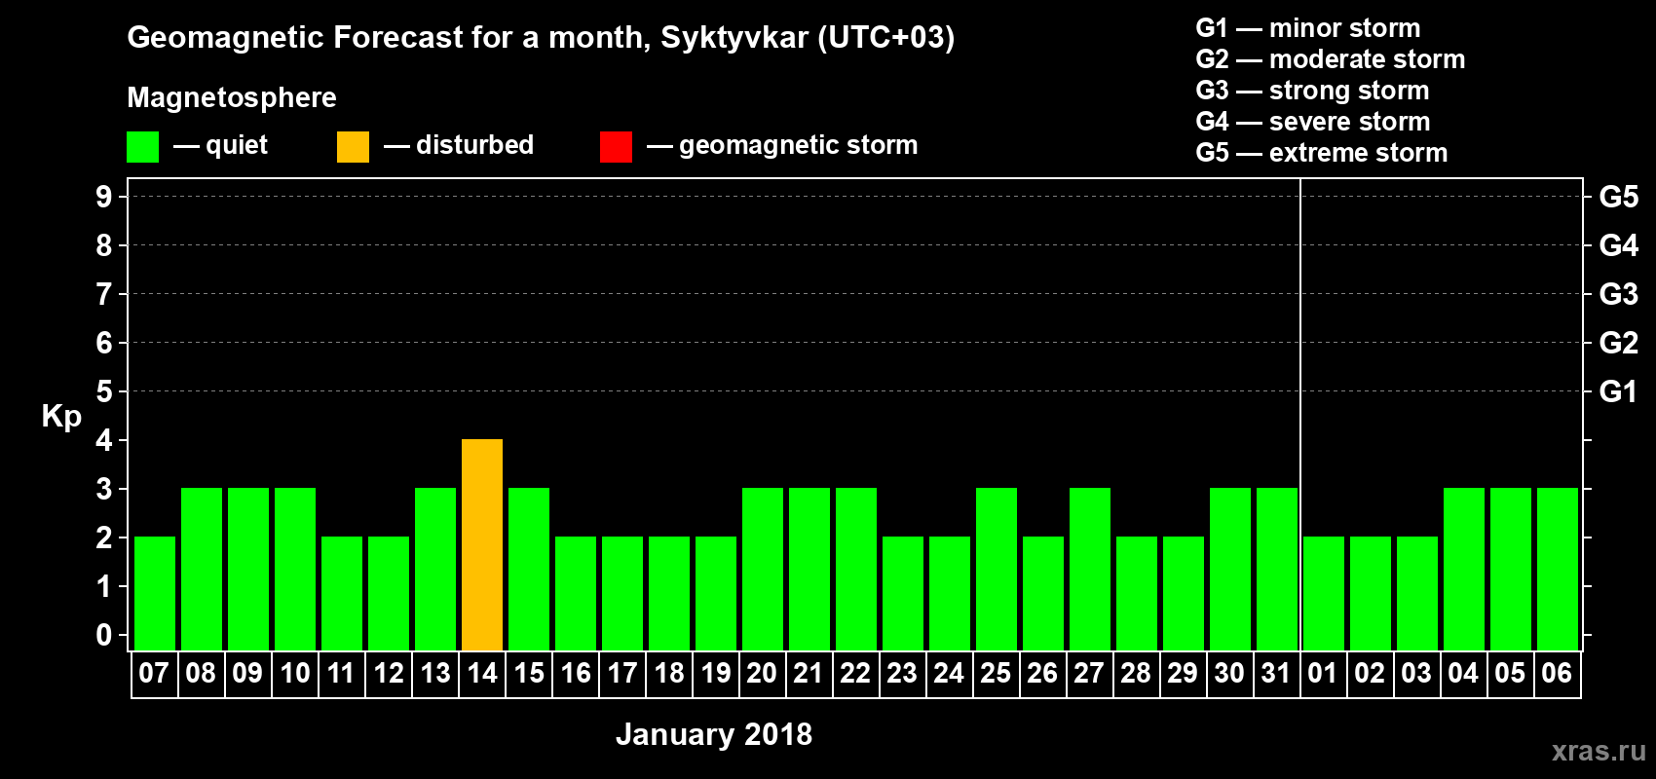Image resolution: width=1656 pixels, height=779 pixels.
Task: Select the green bar for day 27
Action: [x=1090, y=569]
